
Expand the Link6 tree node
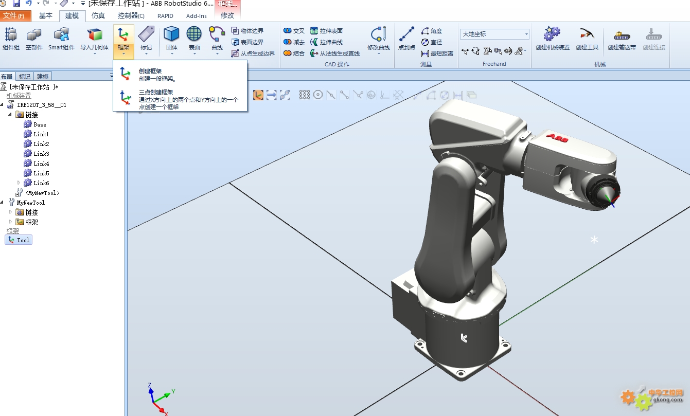click(19, 183)
